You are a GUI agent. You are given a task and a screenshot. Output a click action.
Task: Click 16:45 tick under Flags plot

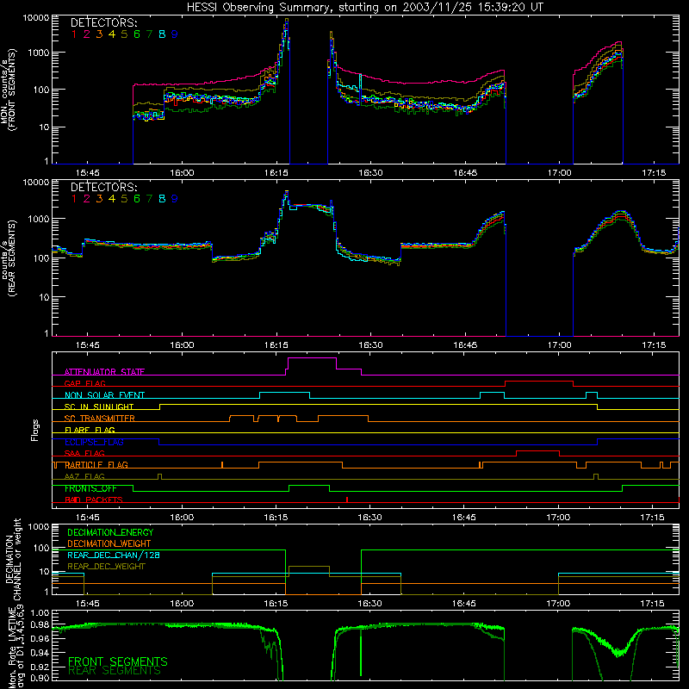pyautogui.click(x=464, y=518)
